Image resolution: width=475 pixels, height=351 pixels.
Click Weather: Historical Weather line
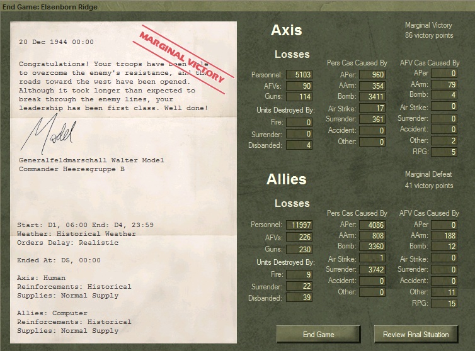[x=76, y=233]
